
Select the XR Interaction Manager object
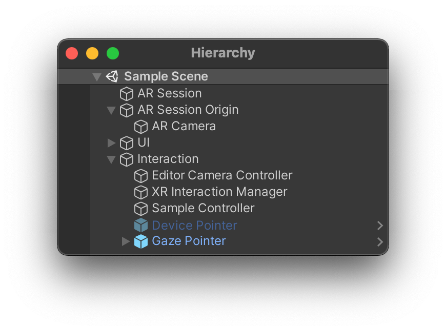[x=219, y=192]
